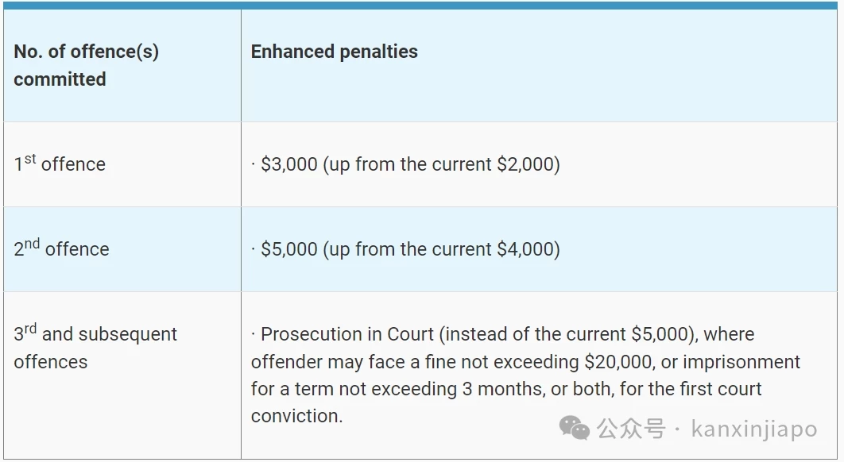This screenshot has height=462, width=844.
Task: Select the 'No. of offence(s) committed' header
Action: tap(86, 65)
